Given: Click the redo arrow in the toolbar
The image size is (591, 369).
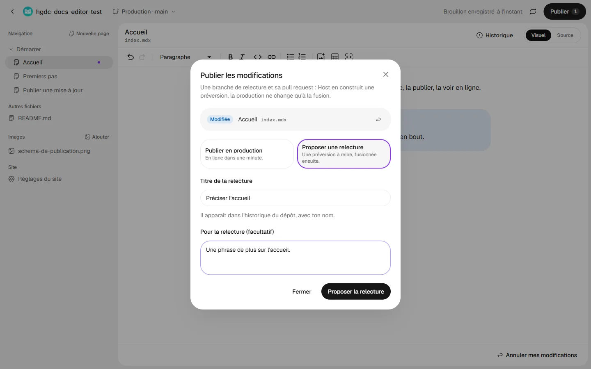Looking at the screenshot, I should click(x=142, y=57).
